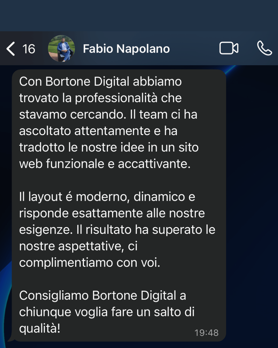Start a voice call via phone icon

tap(264, 48)
